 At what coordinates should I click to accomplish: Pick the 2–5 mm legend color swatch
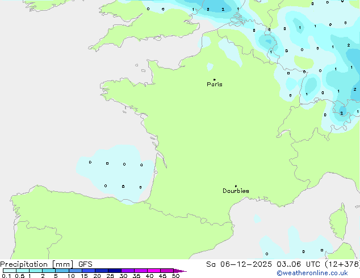[49, 271]
